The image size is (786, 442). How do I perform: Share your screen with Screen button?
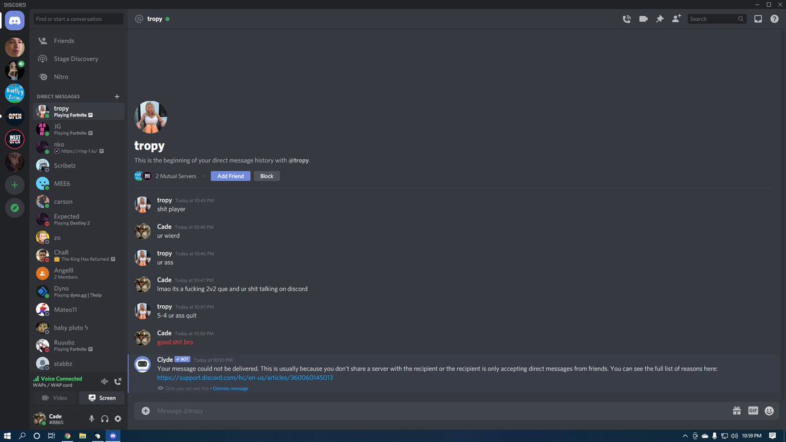(x=102, y=397)
